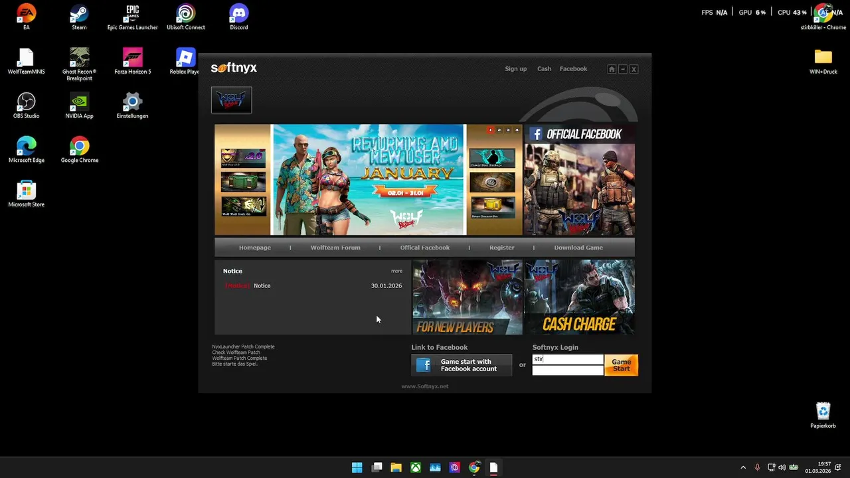
Task: Click the Softnyx launcher home icon
Action: 612,69
